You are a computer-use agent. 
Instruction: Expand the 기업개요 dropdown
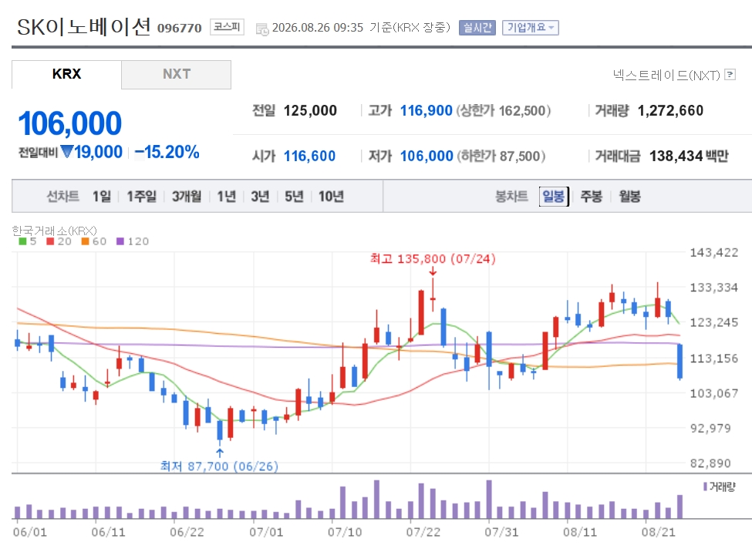(x=531, y=27)
